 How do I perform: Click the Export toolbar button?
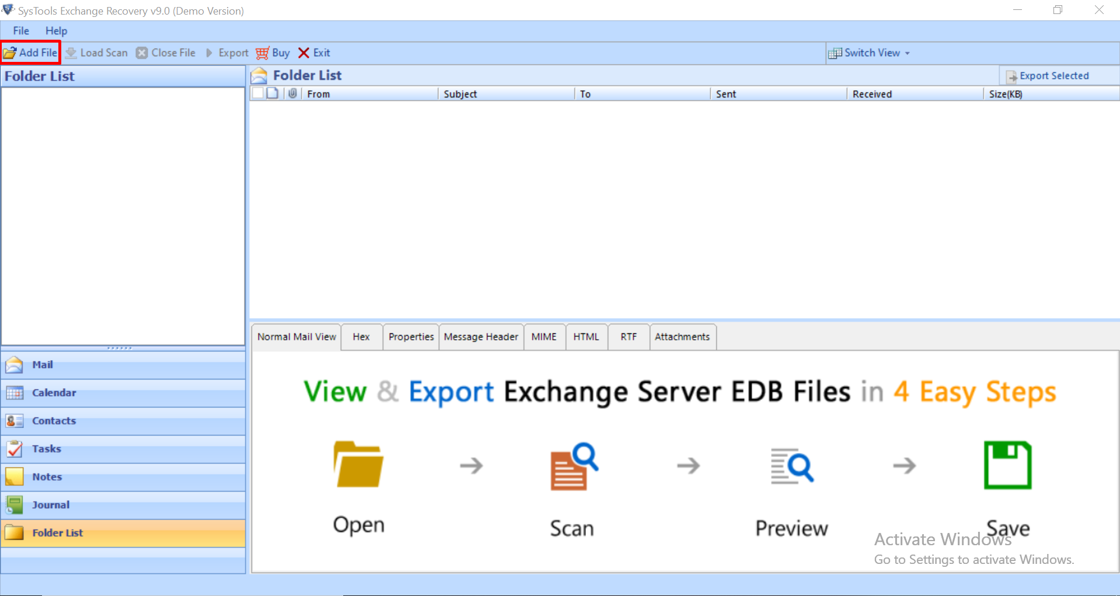click(x=227, y=53)
